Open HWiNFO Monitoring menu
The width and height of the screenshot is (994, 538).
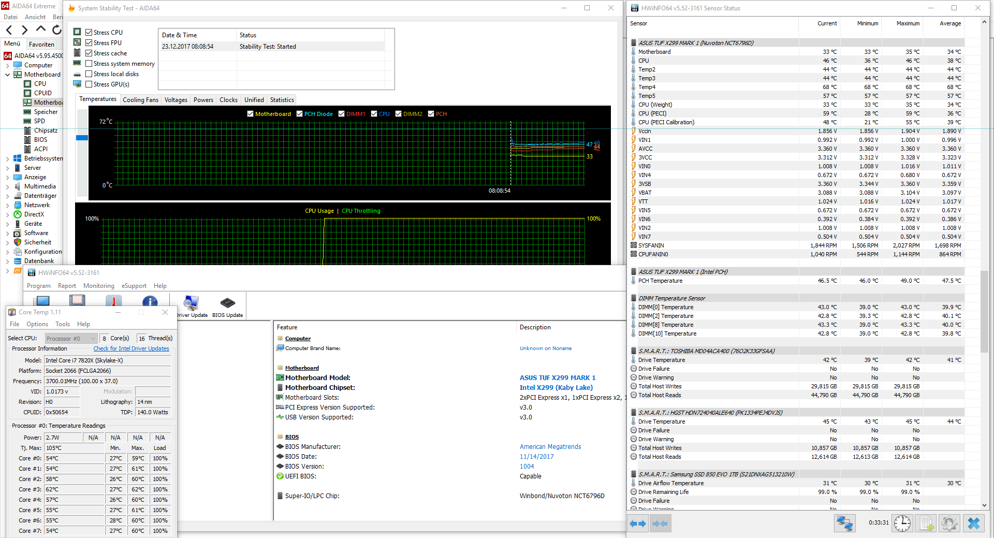tap(98, 286)
